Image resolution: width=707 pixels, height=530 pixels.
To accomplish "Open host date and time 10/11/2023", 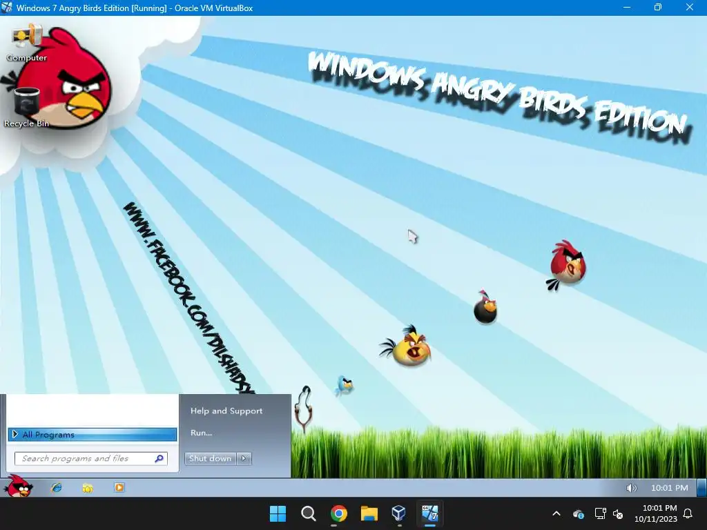I will (656, 513).
